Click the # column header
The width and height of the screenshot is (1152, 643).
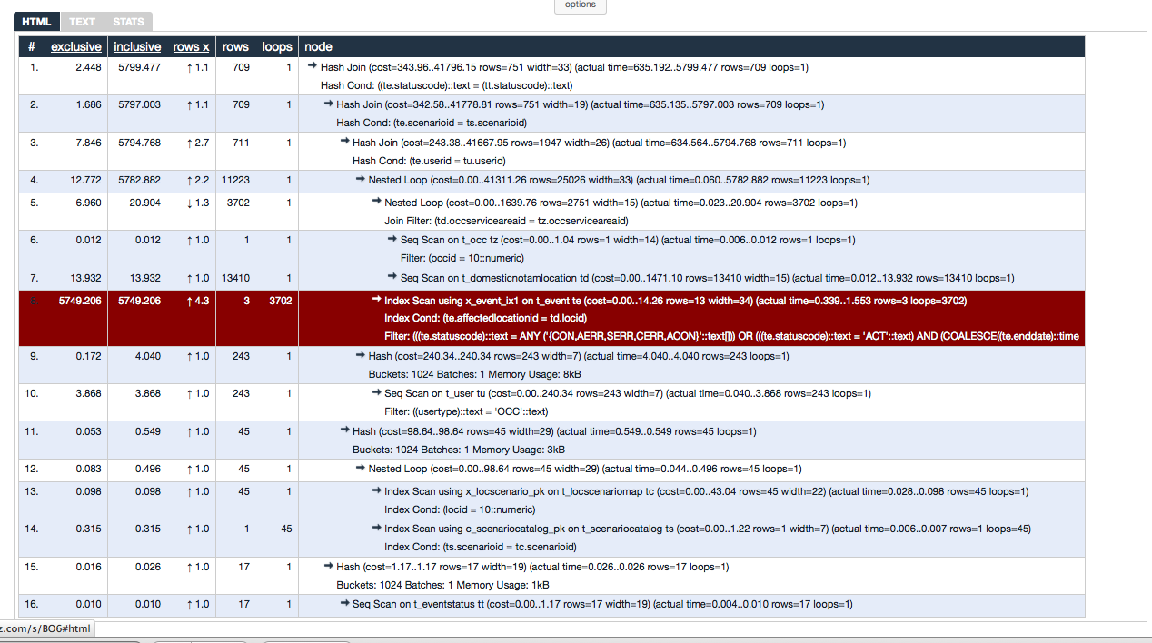pos(32,47)
